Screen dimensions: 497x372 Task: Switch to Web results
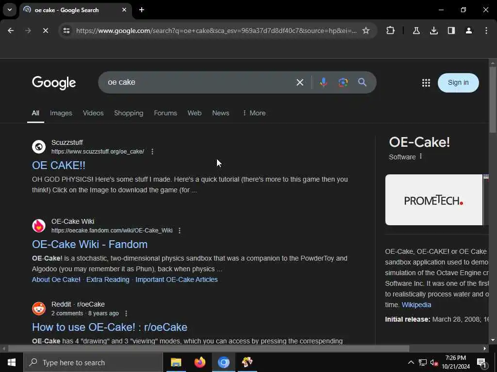194,113
